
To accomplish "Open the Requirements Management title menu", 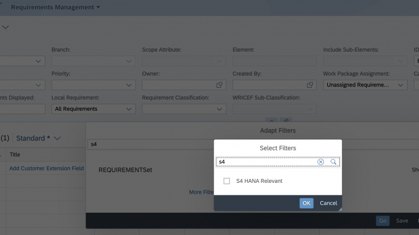I will [56, 7].
